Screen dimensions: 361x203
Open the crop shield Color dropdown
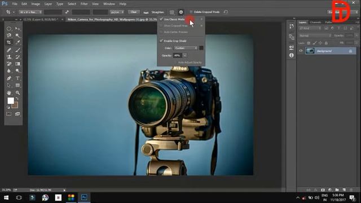coord(186,48)
